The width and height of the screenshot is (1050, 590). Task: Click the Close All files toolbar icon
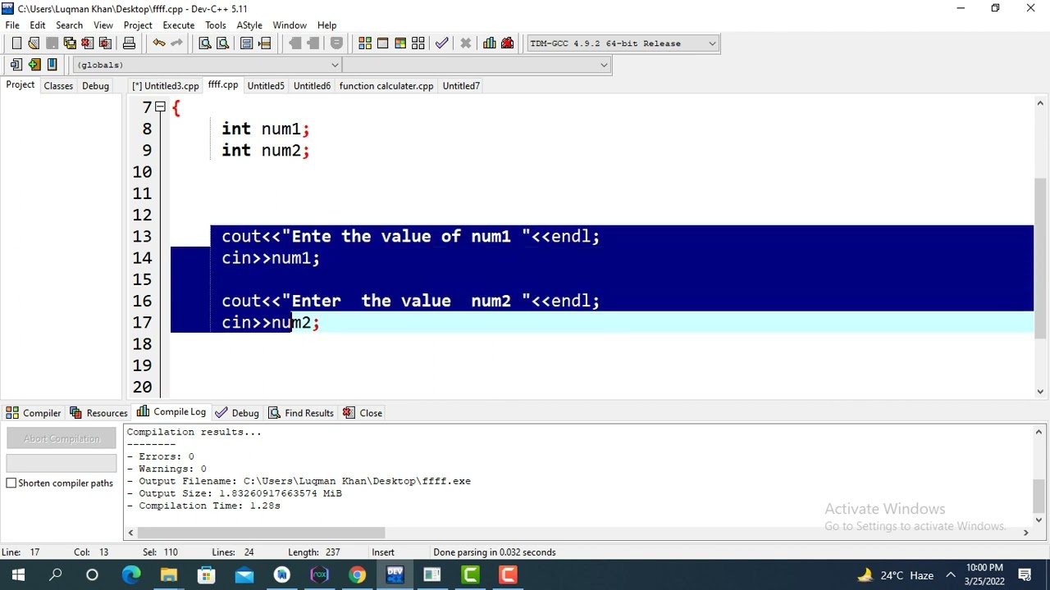click(105, 43)
